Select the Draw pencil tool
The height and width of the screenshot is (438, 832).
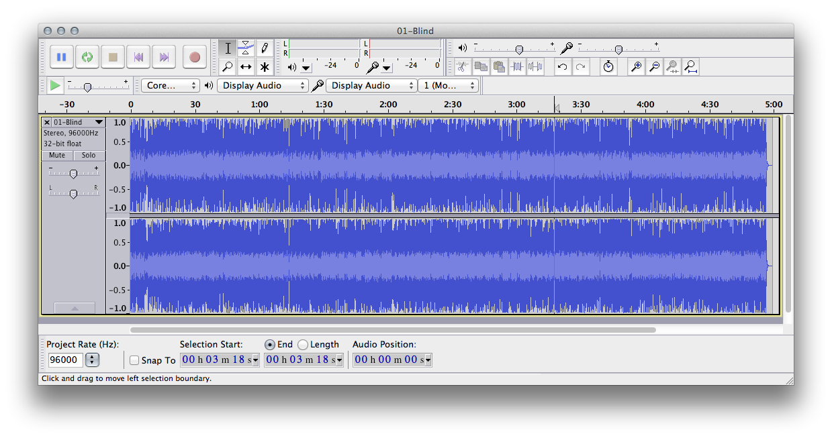265,48
